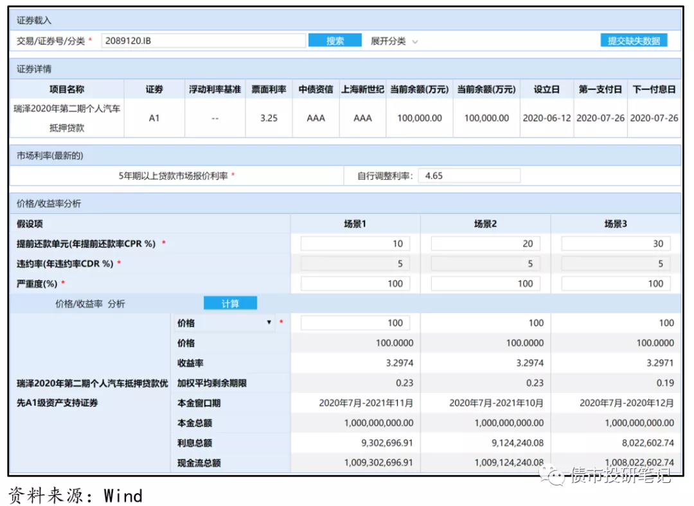Click the 场景1 价格 input field
The width and height of the screenshot is (694, 506).
355,323
